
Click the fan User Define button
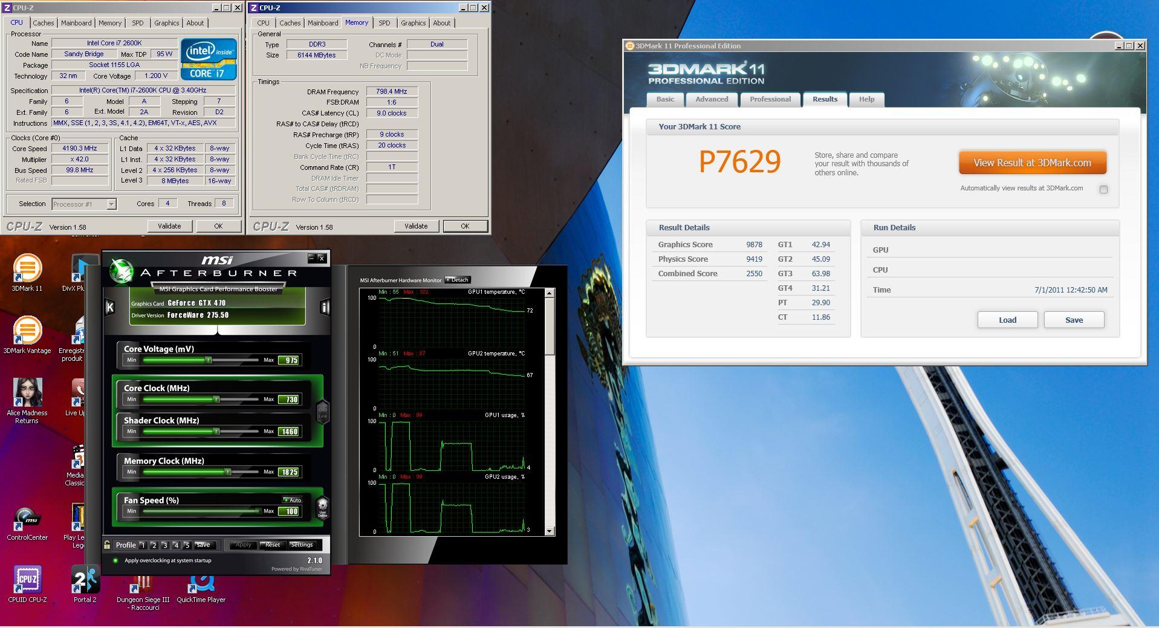click(323, 508)
